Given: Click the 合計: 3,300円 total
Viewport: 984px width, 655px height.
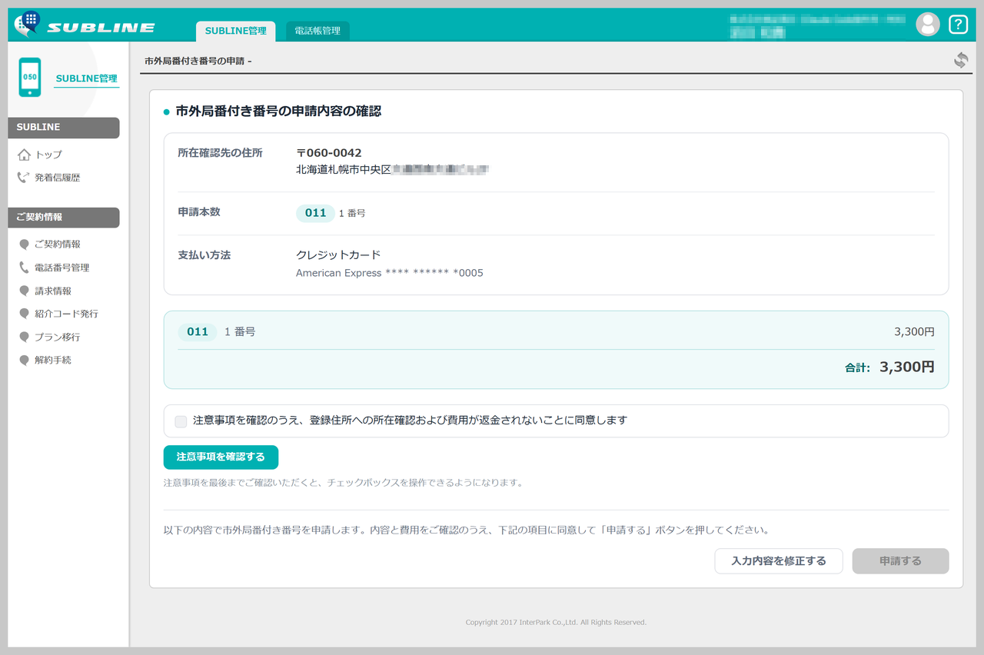Looking at the screenshot, I should (889, 367).
